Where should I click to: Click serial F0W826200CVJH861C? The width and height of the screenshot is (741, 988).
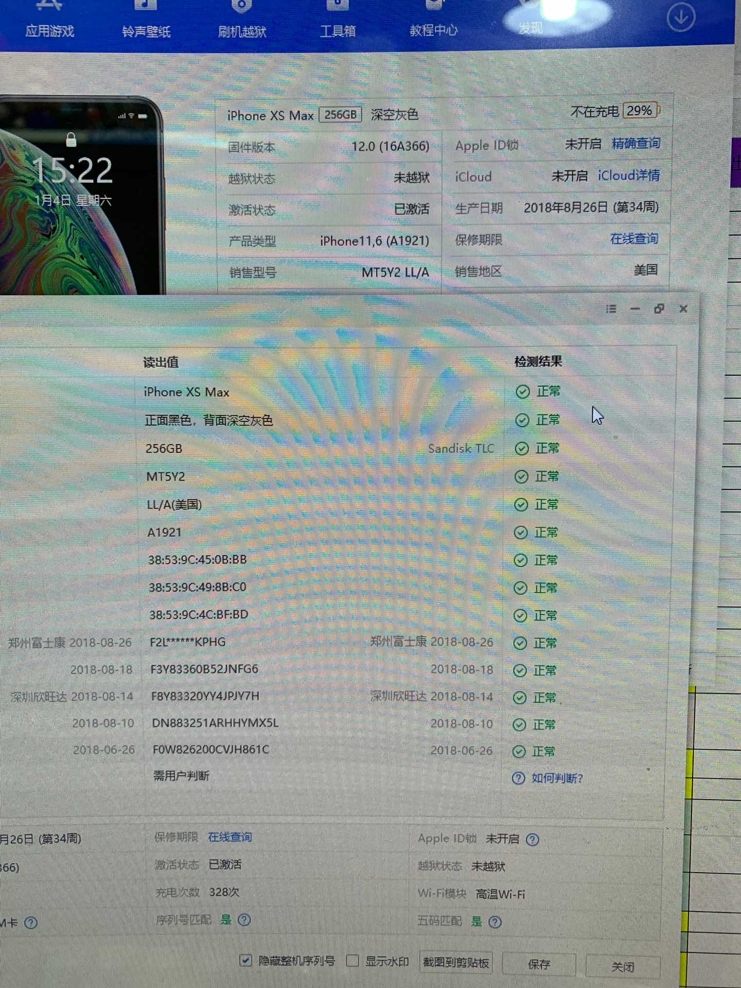(211, 749)
